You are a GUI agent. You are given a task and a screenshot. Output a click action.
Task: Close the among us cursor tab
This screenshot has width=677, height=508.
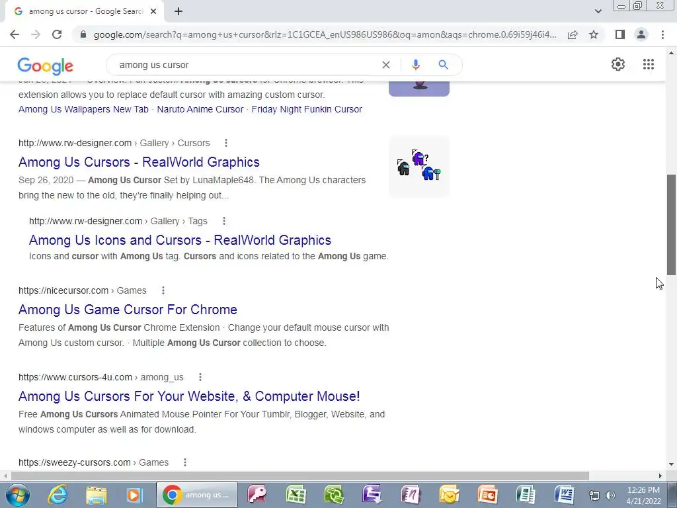[153, 12]
